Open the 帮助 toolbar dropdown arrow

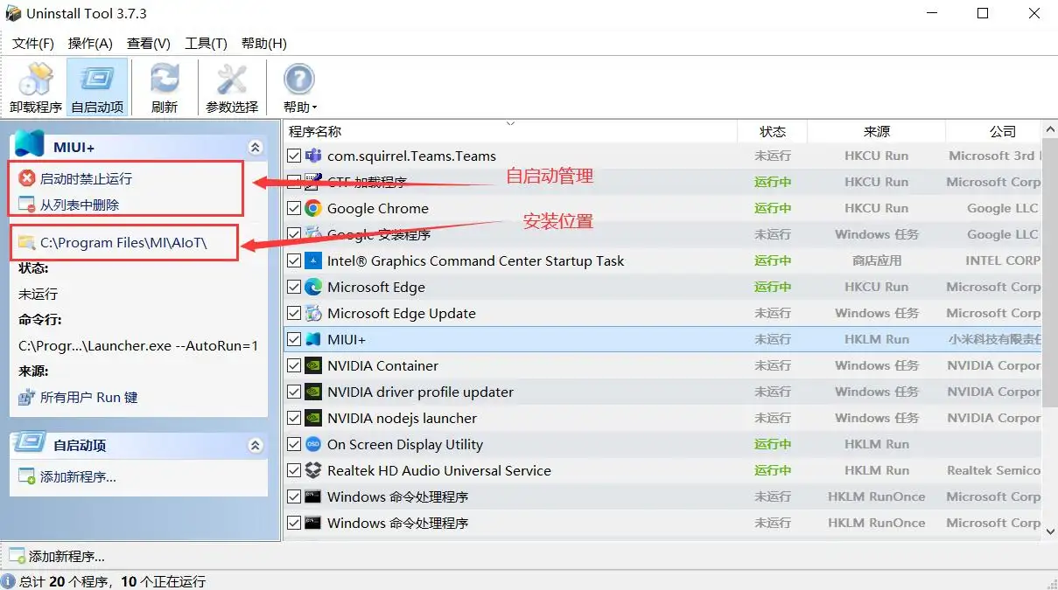[x=315, y=108]
